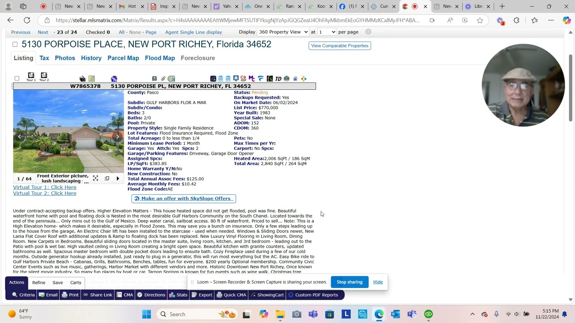
Task: Click Hide link on sharing bar
Action: (378, 282)
